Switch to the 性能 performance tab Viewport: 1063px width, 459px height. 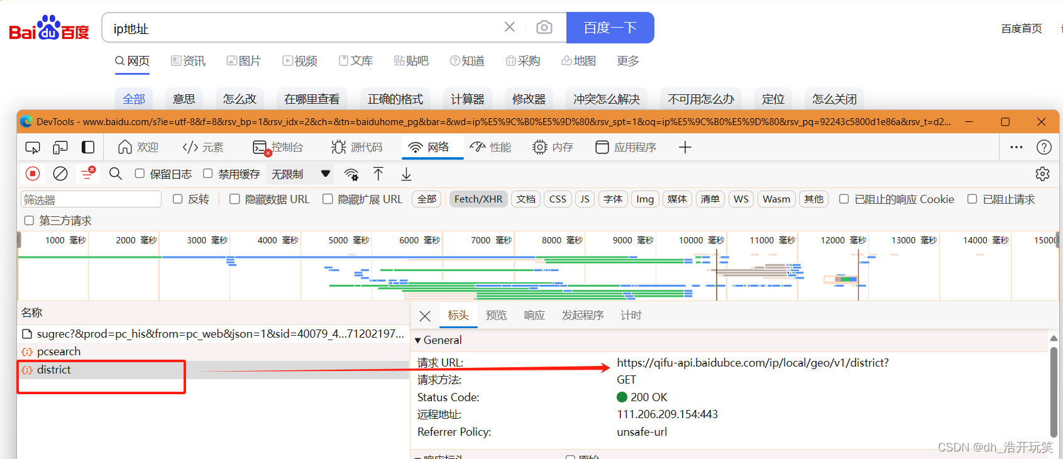click(491, 147)
